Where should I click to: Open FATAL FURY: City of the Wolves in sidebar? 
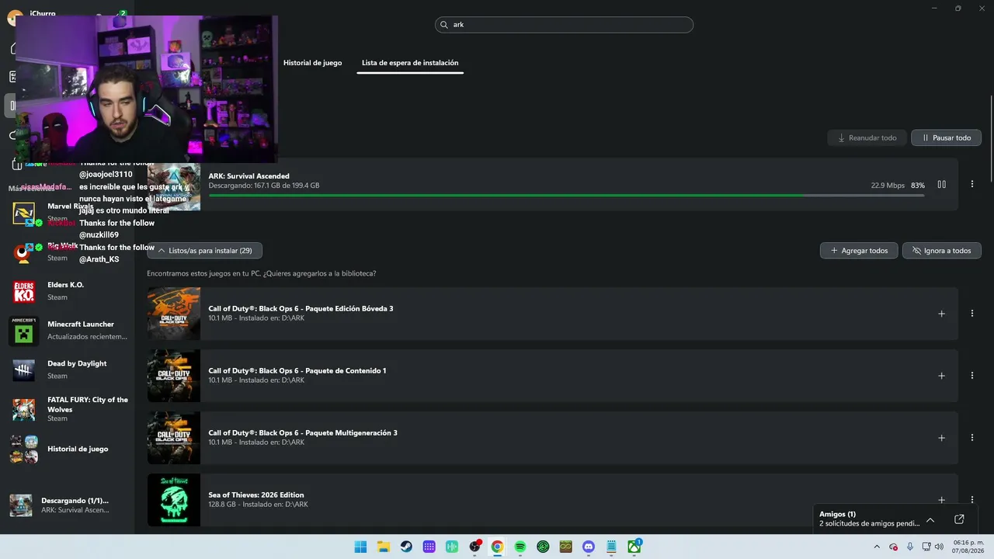pyautogui.click(x=68, y=409)
